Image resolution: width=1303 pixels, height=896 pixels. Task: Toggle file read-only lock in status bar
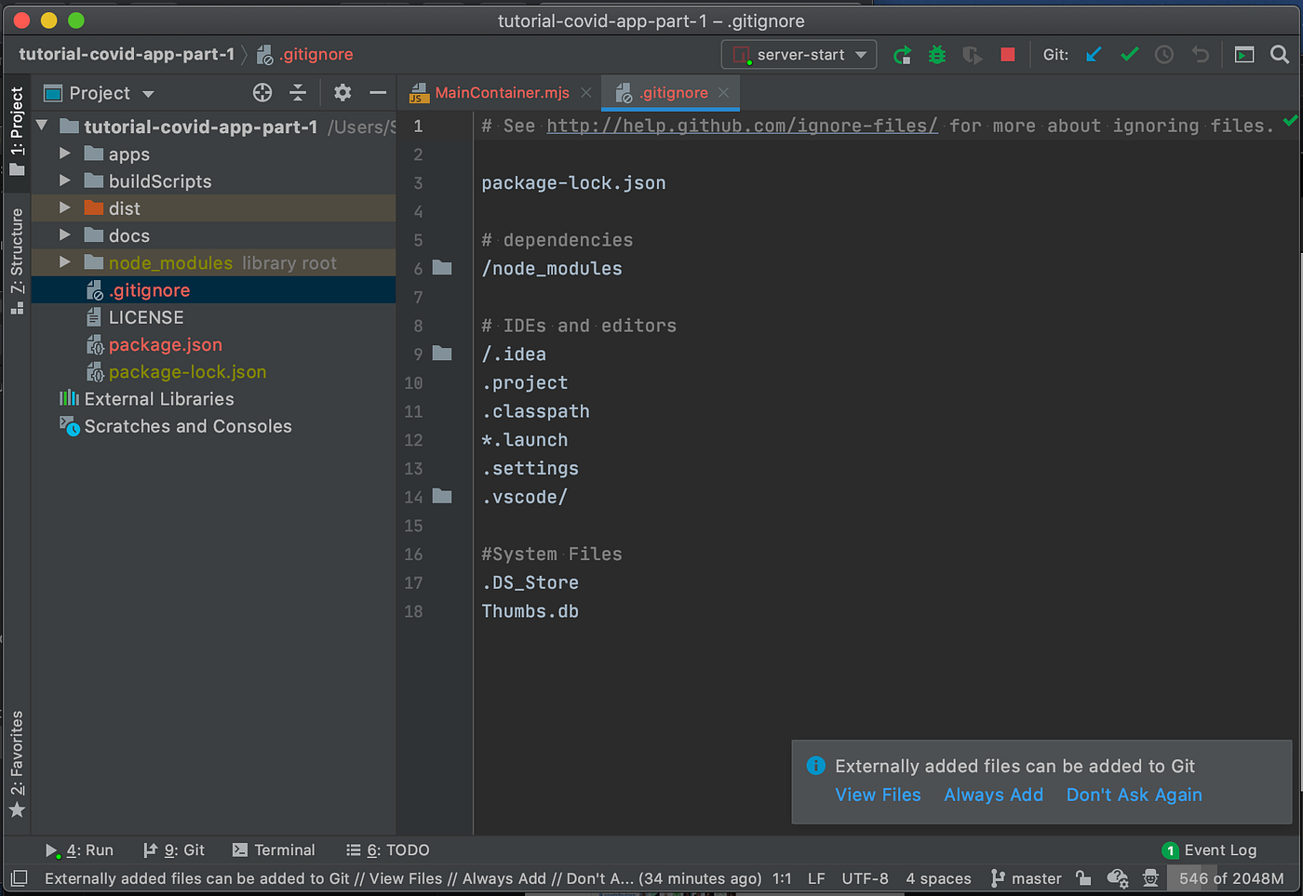pos(1082,878)
